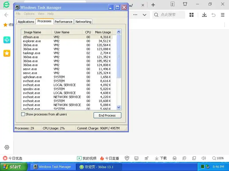
Task: Select svchost.exe using 18,608 K memory
Action: tap(67, 101)
